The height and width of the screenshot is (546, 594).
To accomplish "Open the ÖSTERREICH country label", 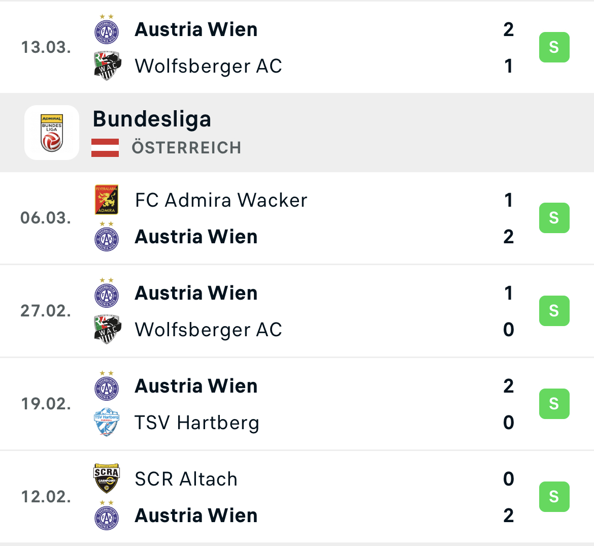I will click(186, 148).
